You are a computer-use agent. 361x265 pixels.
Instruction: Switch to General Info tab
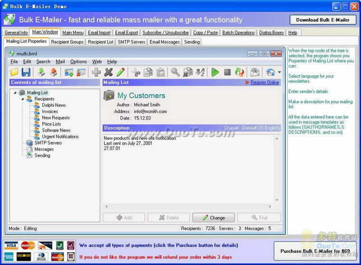click(16, 32)
